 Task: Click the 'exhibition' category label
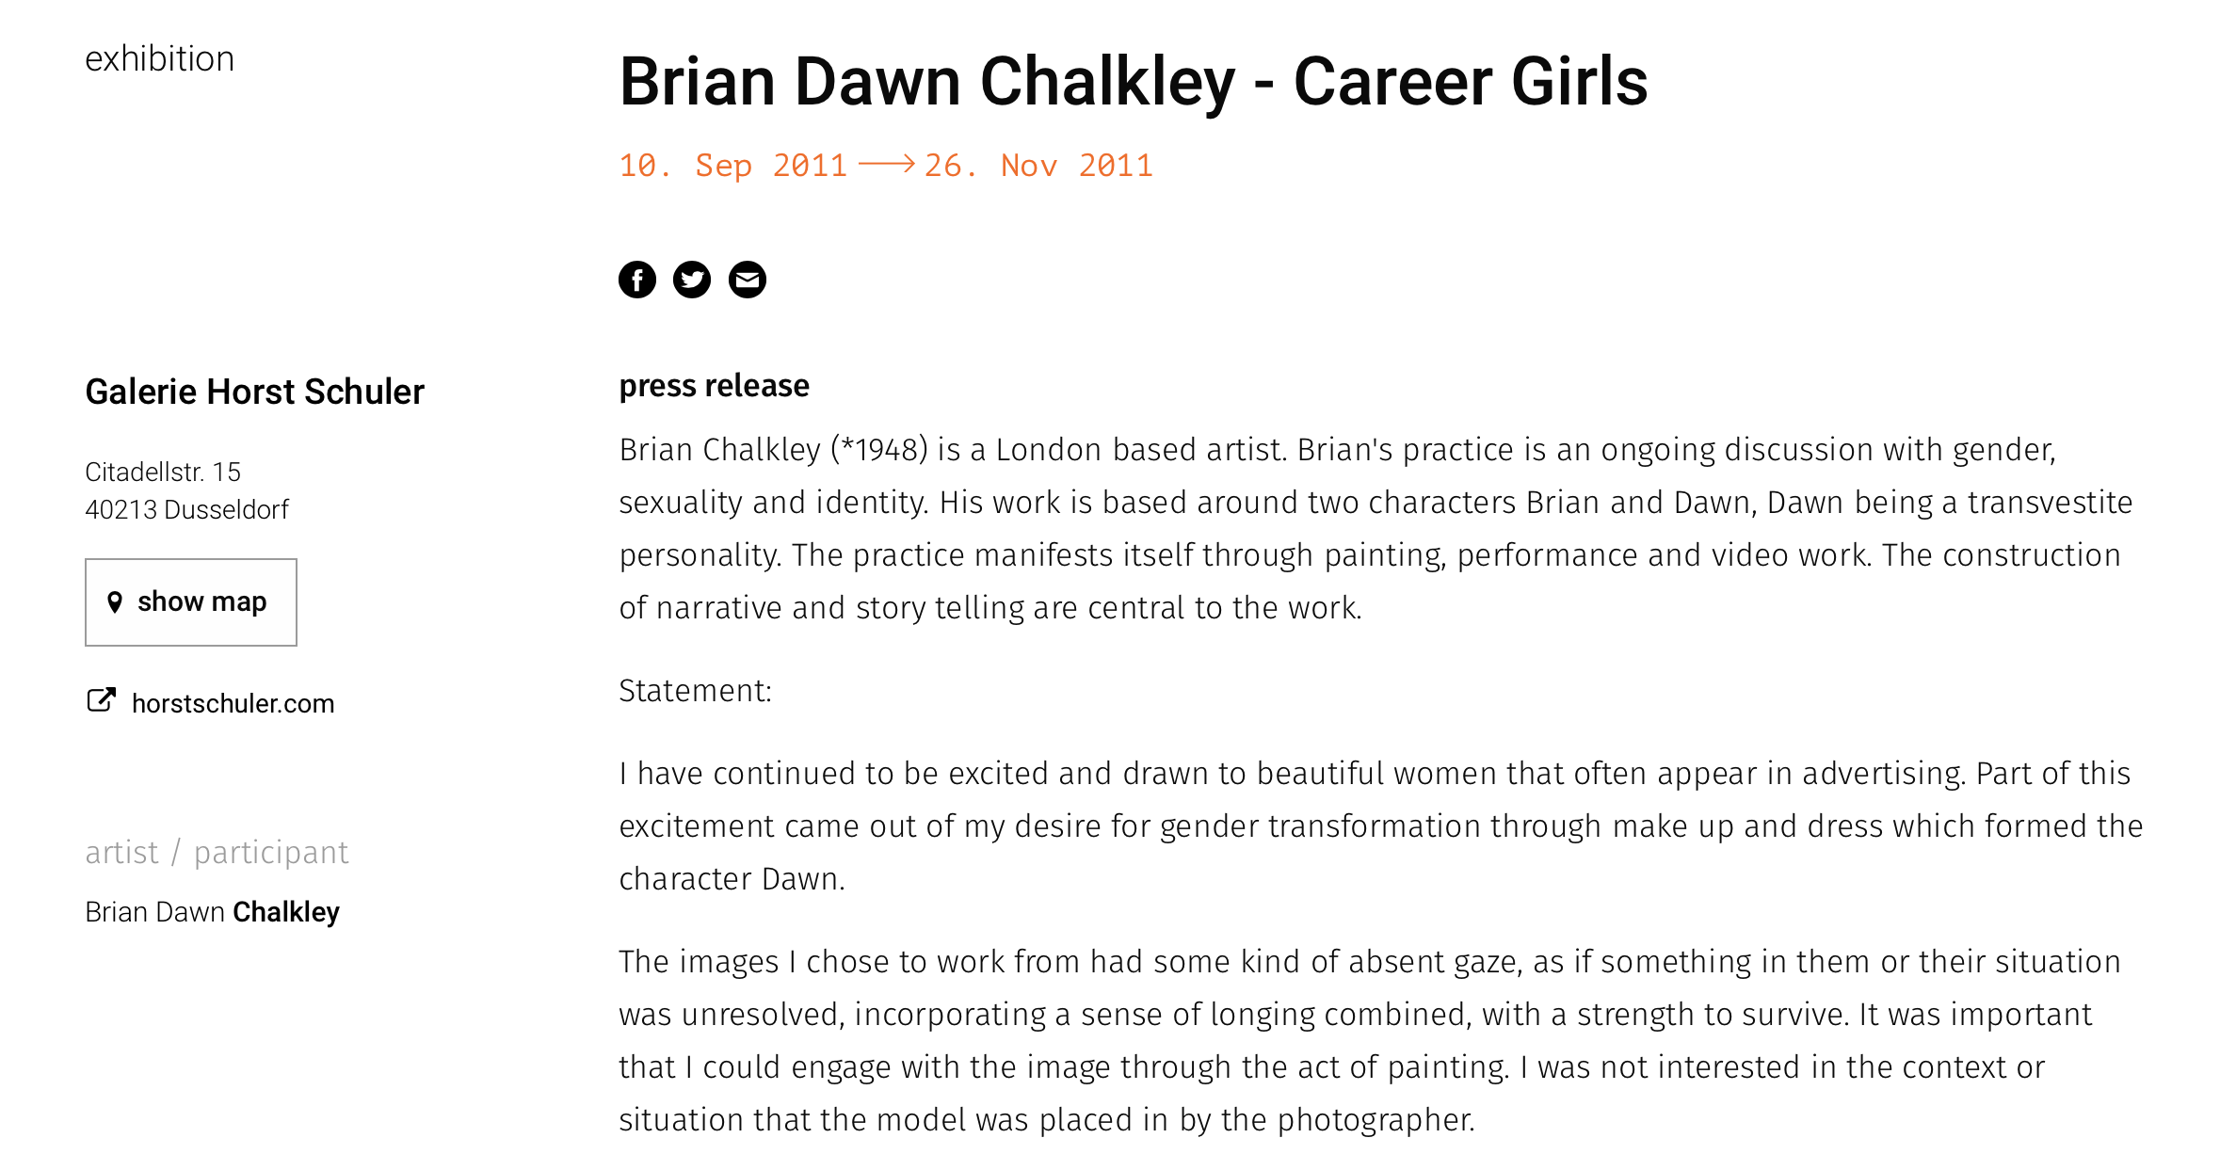tap(159, 58)
